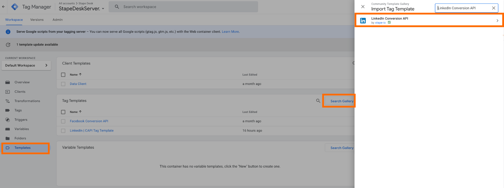
Task: Click the Transformations sidebar icon
Action: point(8,101)
